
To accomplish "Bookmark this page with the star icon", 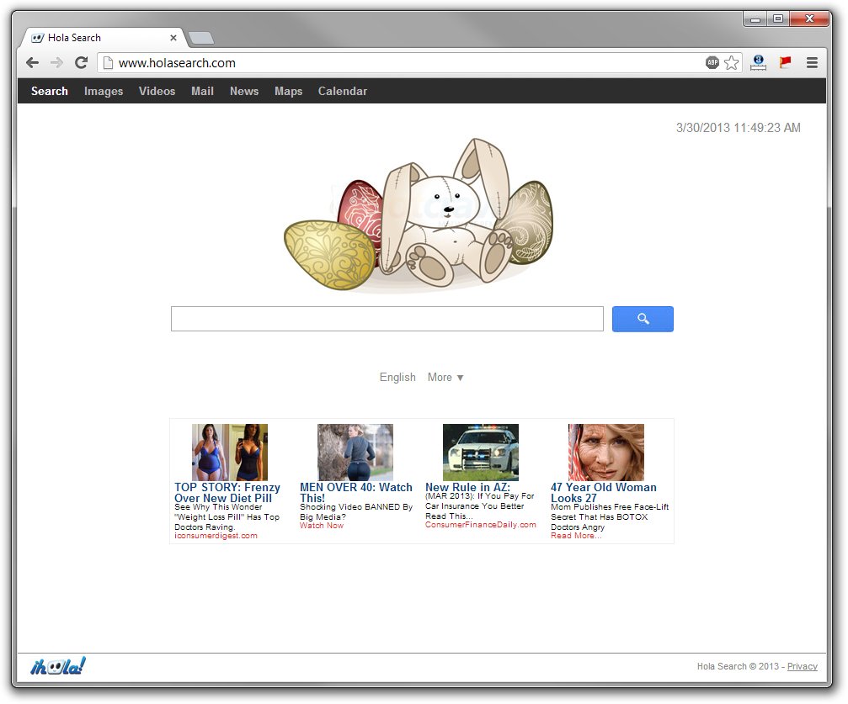I will [x=731, y=63].
